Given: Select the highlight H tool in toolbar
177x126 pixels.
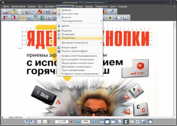Looking at the screenshot, I should [110, 18].
